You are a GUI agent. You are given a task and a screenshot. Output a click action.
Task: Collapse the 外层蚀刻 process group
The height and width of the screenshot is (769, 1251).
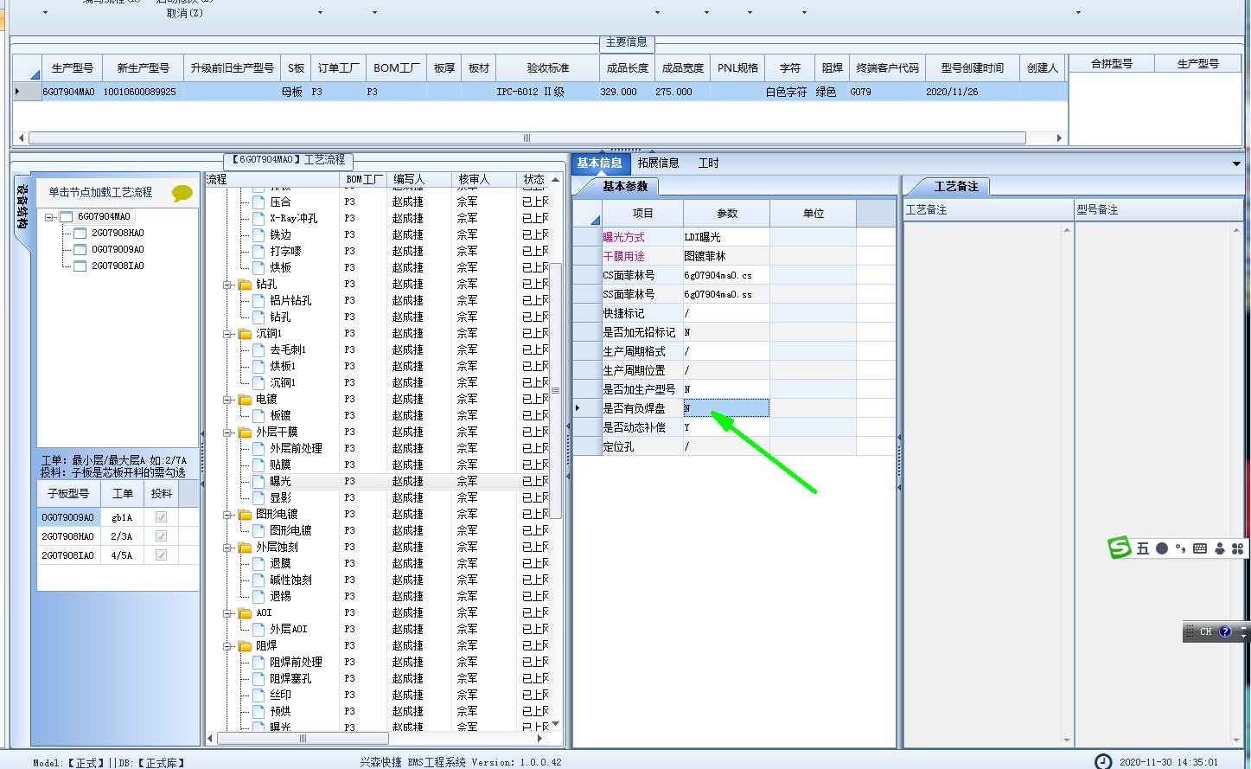coord(227,548)
